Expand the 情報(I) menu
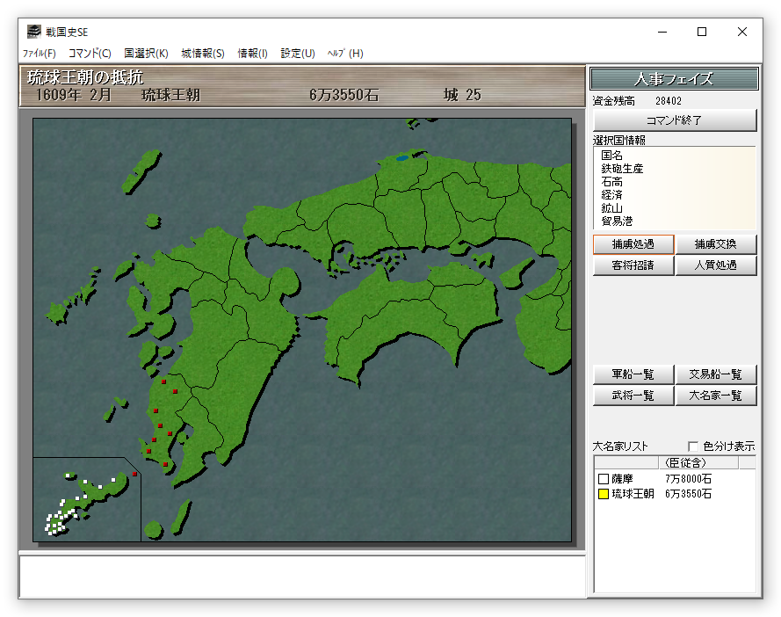781x617 pixels. (x=252, y=54)
